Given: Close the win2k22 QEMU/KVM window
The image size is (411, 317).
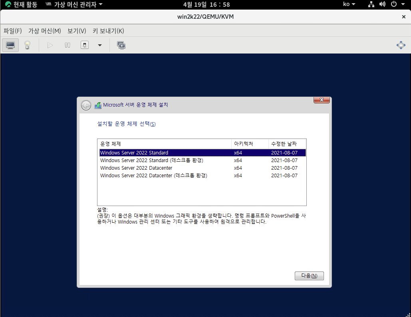Looking at the screenshot, I should pyautogui.click(x=404, y=17).
